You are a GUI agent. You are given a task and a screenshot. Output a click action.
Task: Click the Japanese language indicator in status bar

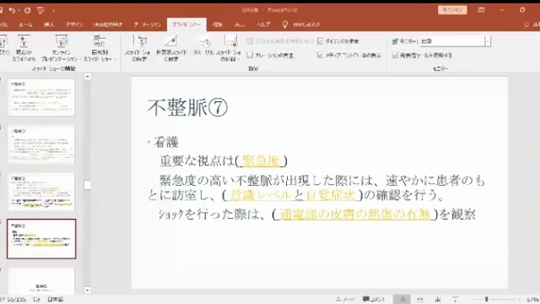56,299
